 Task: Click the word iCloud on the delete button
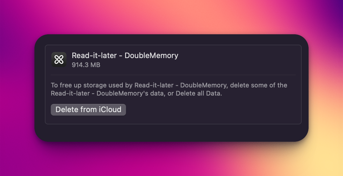110,109
